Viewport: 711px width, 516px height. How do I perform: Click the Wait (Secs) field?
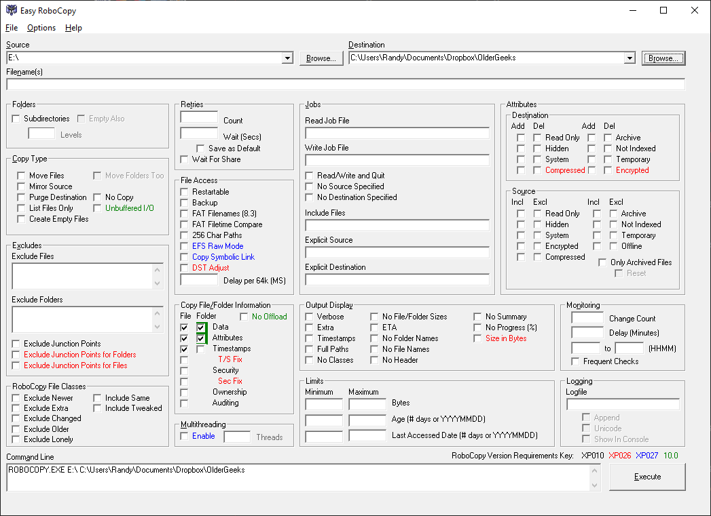199,134
